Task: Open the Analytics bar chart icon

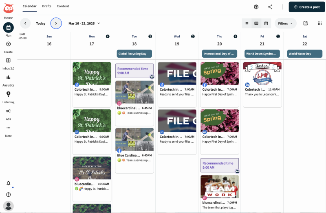Action: (8, 77)
